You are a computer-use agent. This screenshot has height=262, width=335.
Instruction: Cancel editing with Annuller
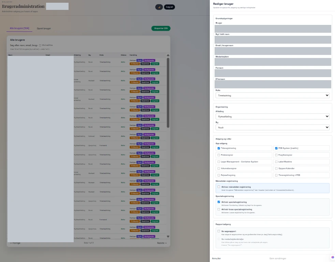coord(216,258)
